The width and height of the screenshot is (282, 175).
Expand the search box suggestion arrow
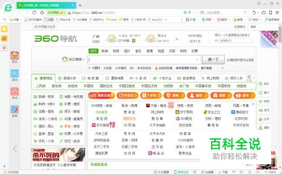coord(197,59)
